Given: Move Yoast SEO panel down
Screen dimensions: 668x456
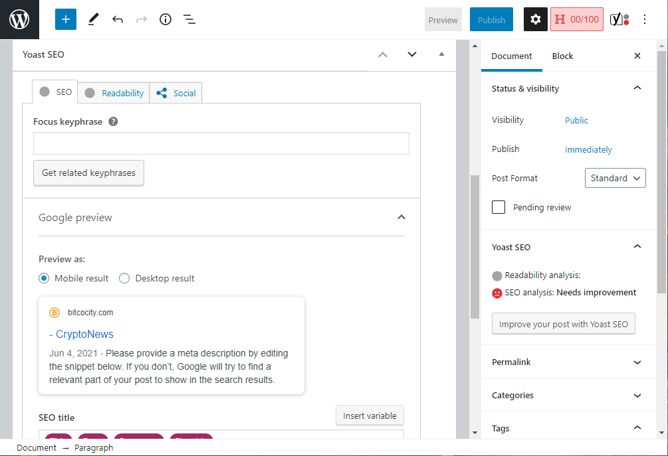Looking at the screenshot, I should click(x=412, y=54).
